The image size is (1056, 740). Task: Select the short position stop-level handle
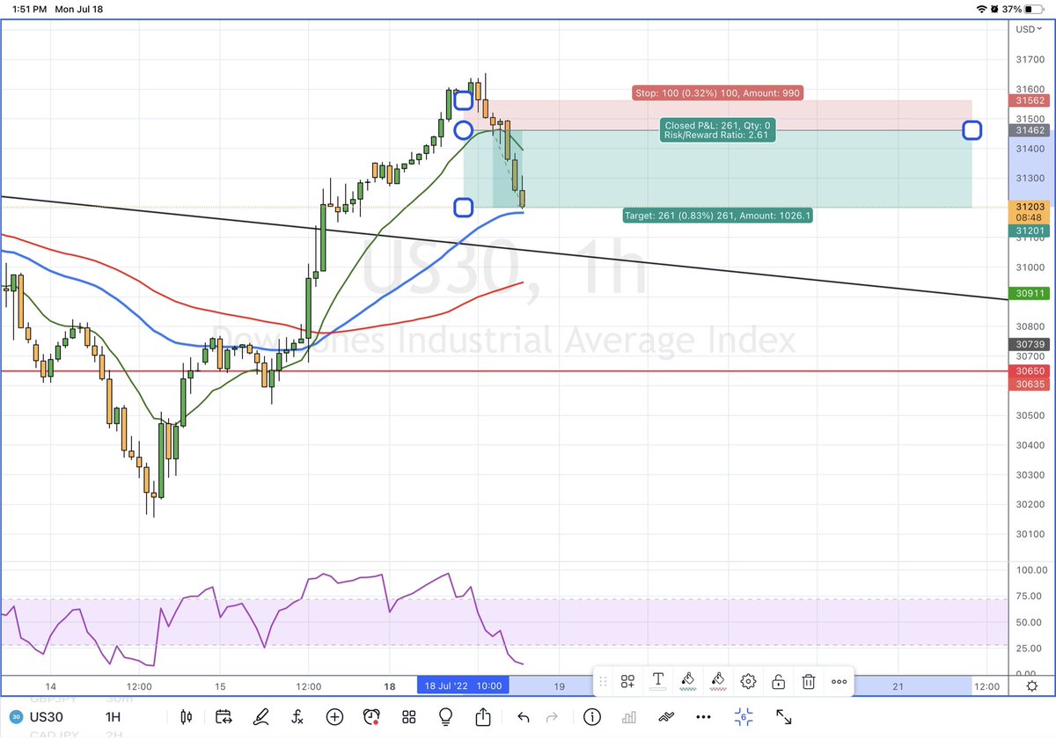click(464, 100)
